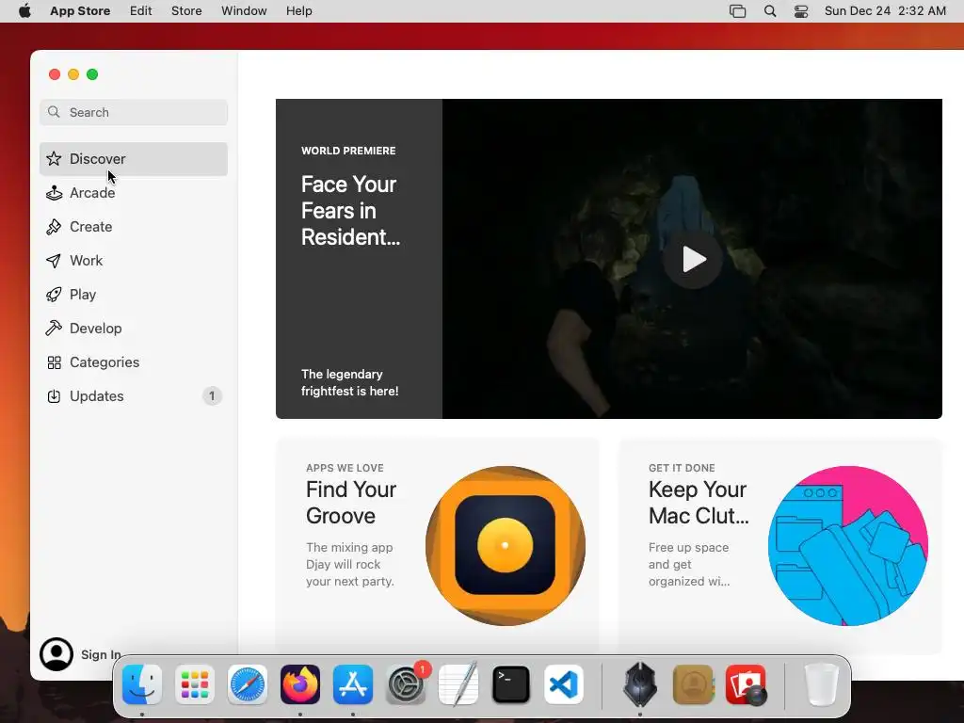Image resolution: width=964 pixels, height=723 pixels.
Task: Show the Updates section
Action: [x=134, y=396]
